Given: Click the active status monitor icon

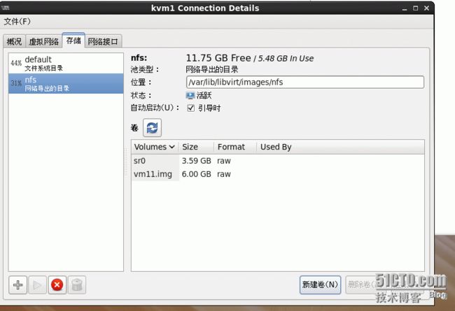Looking at the screenshot, I should pyautogui.click(x=190, y=95).
